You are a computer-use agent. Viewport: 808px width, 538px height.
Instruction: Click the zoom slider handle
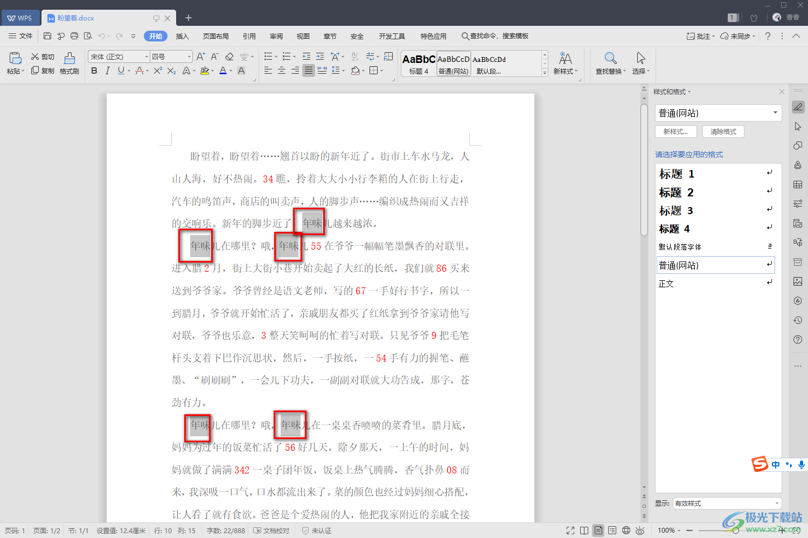735,530
